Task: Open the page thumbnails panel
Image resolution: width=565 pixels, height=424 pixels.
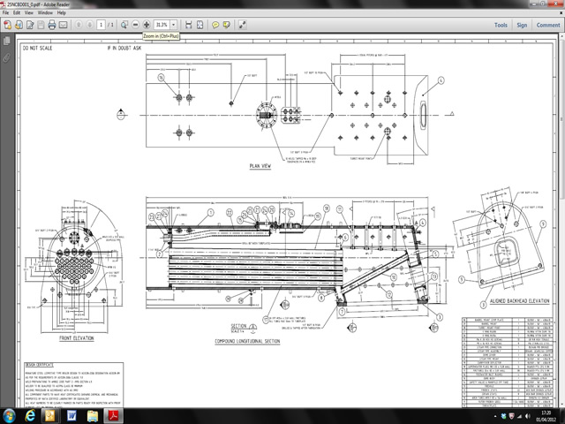Action: click(x=7, y=41)
